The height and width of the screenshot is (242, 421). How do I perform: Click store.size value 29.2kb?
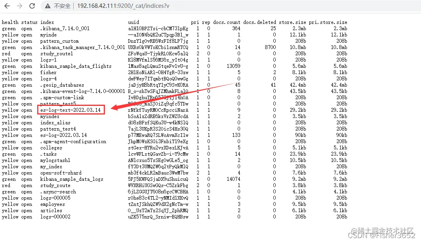(298, 110)
